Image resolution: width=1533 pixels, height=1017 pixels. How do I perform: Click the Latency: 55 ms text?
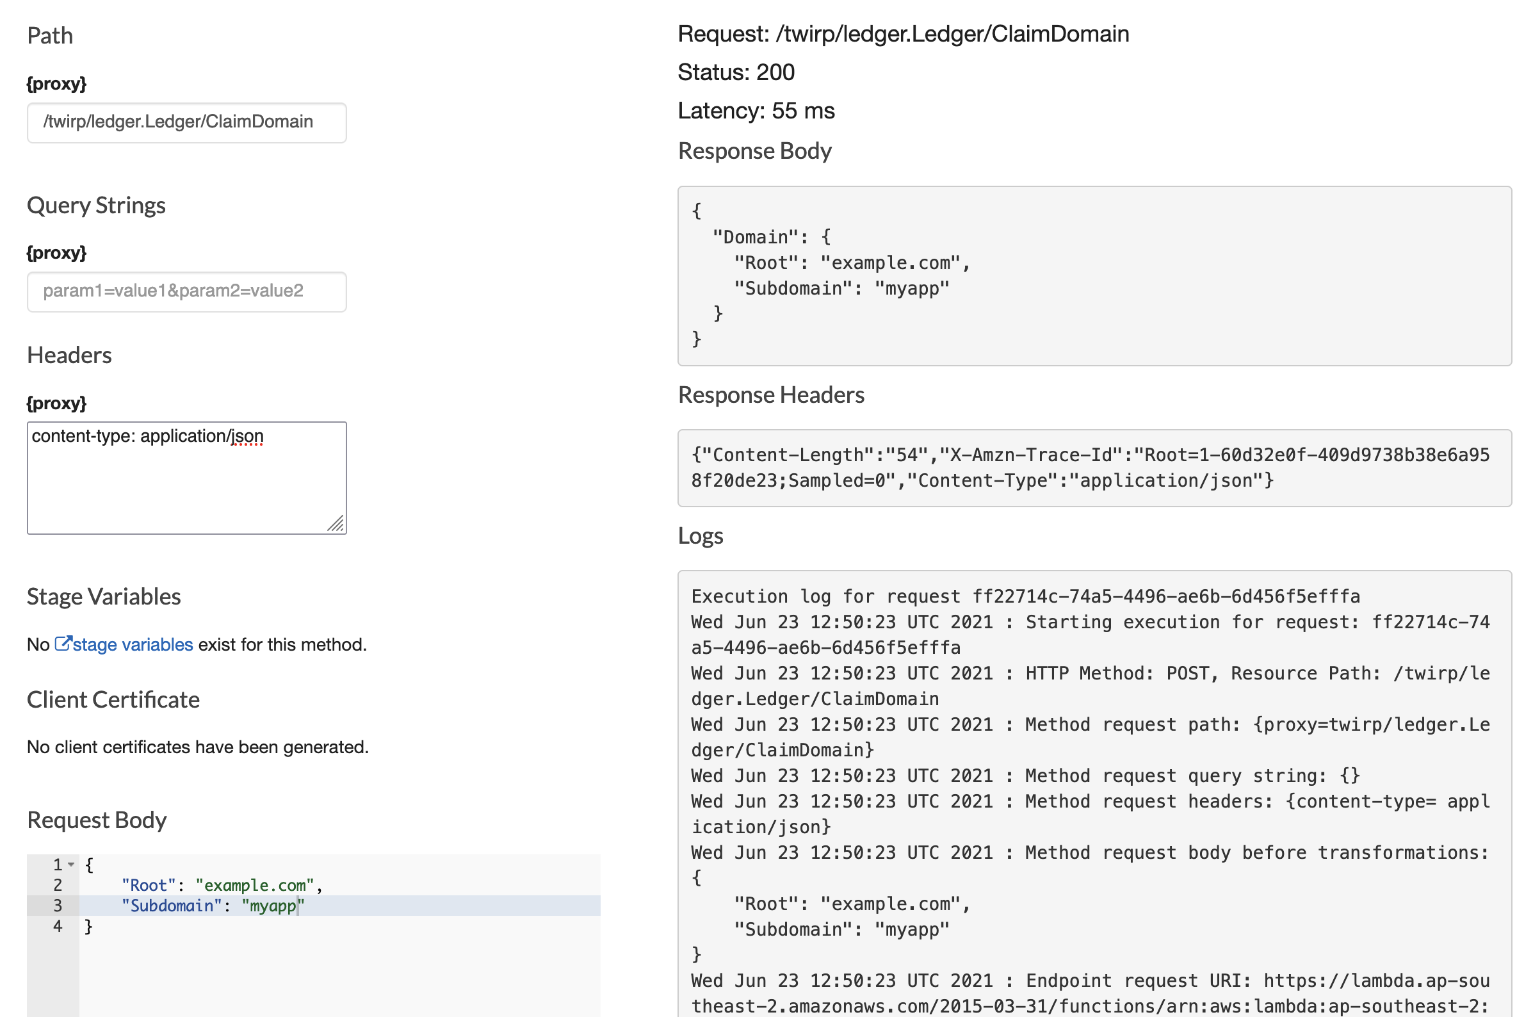point(756,111)
